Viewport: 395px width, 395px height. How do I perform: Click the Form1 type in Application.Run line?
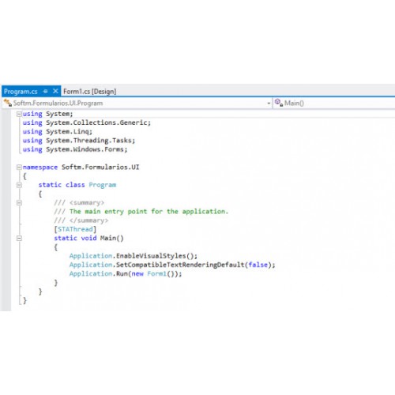pyautogui.click(x=157, y=273)
